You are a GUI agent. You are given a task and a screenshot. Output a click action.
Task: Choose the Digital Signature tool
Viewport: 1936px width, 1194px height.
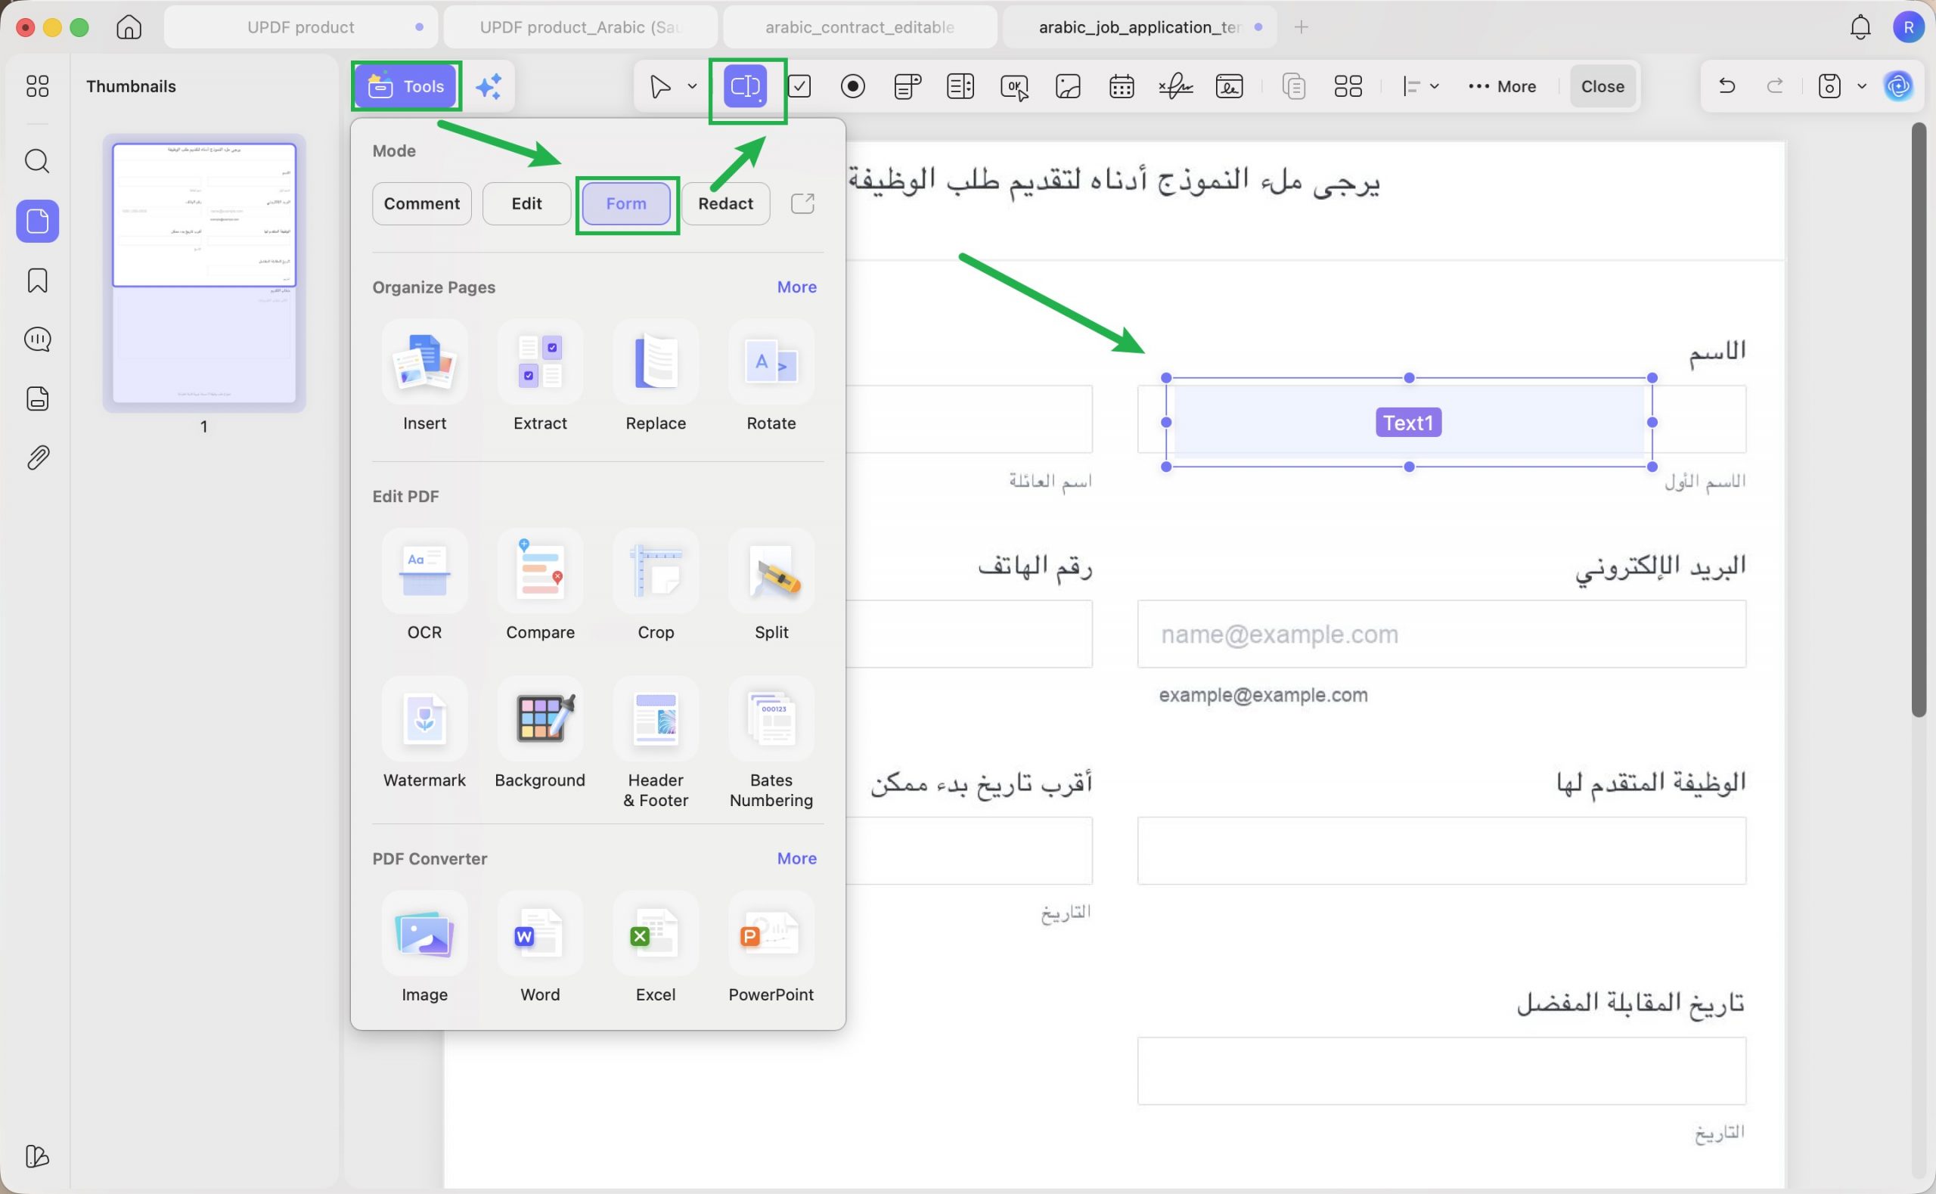click(x=1230, y=86)
